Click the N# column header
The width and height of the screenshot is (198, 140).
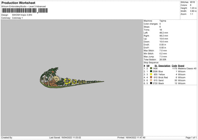[x=148, y=66]
